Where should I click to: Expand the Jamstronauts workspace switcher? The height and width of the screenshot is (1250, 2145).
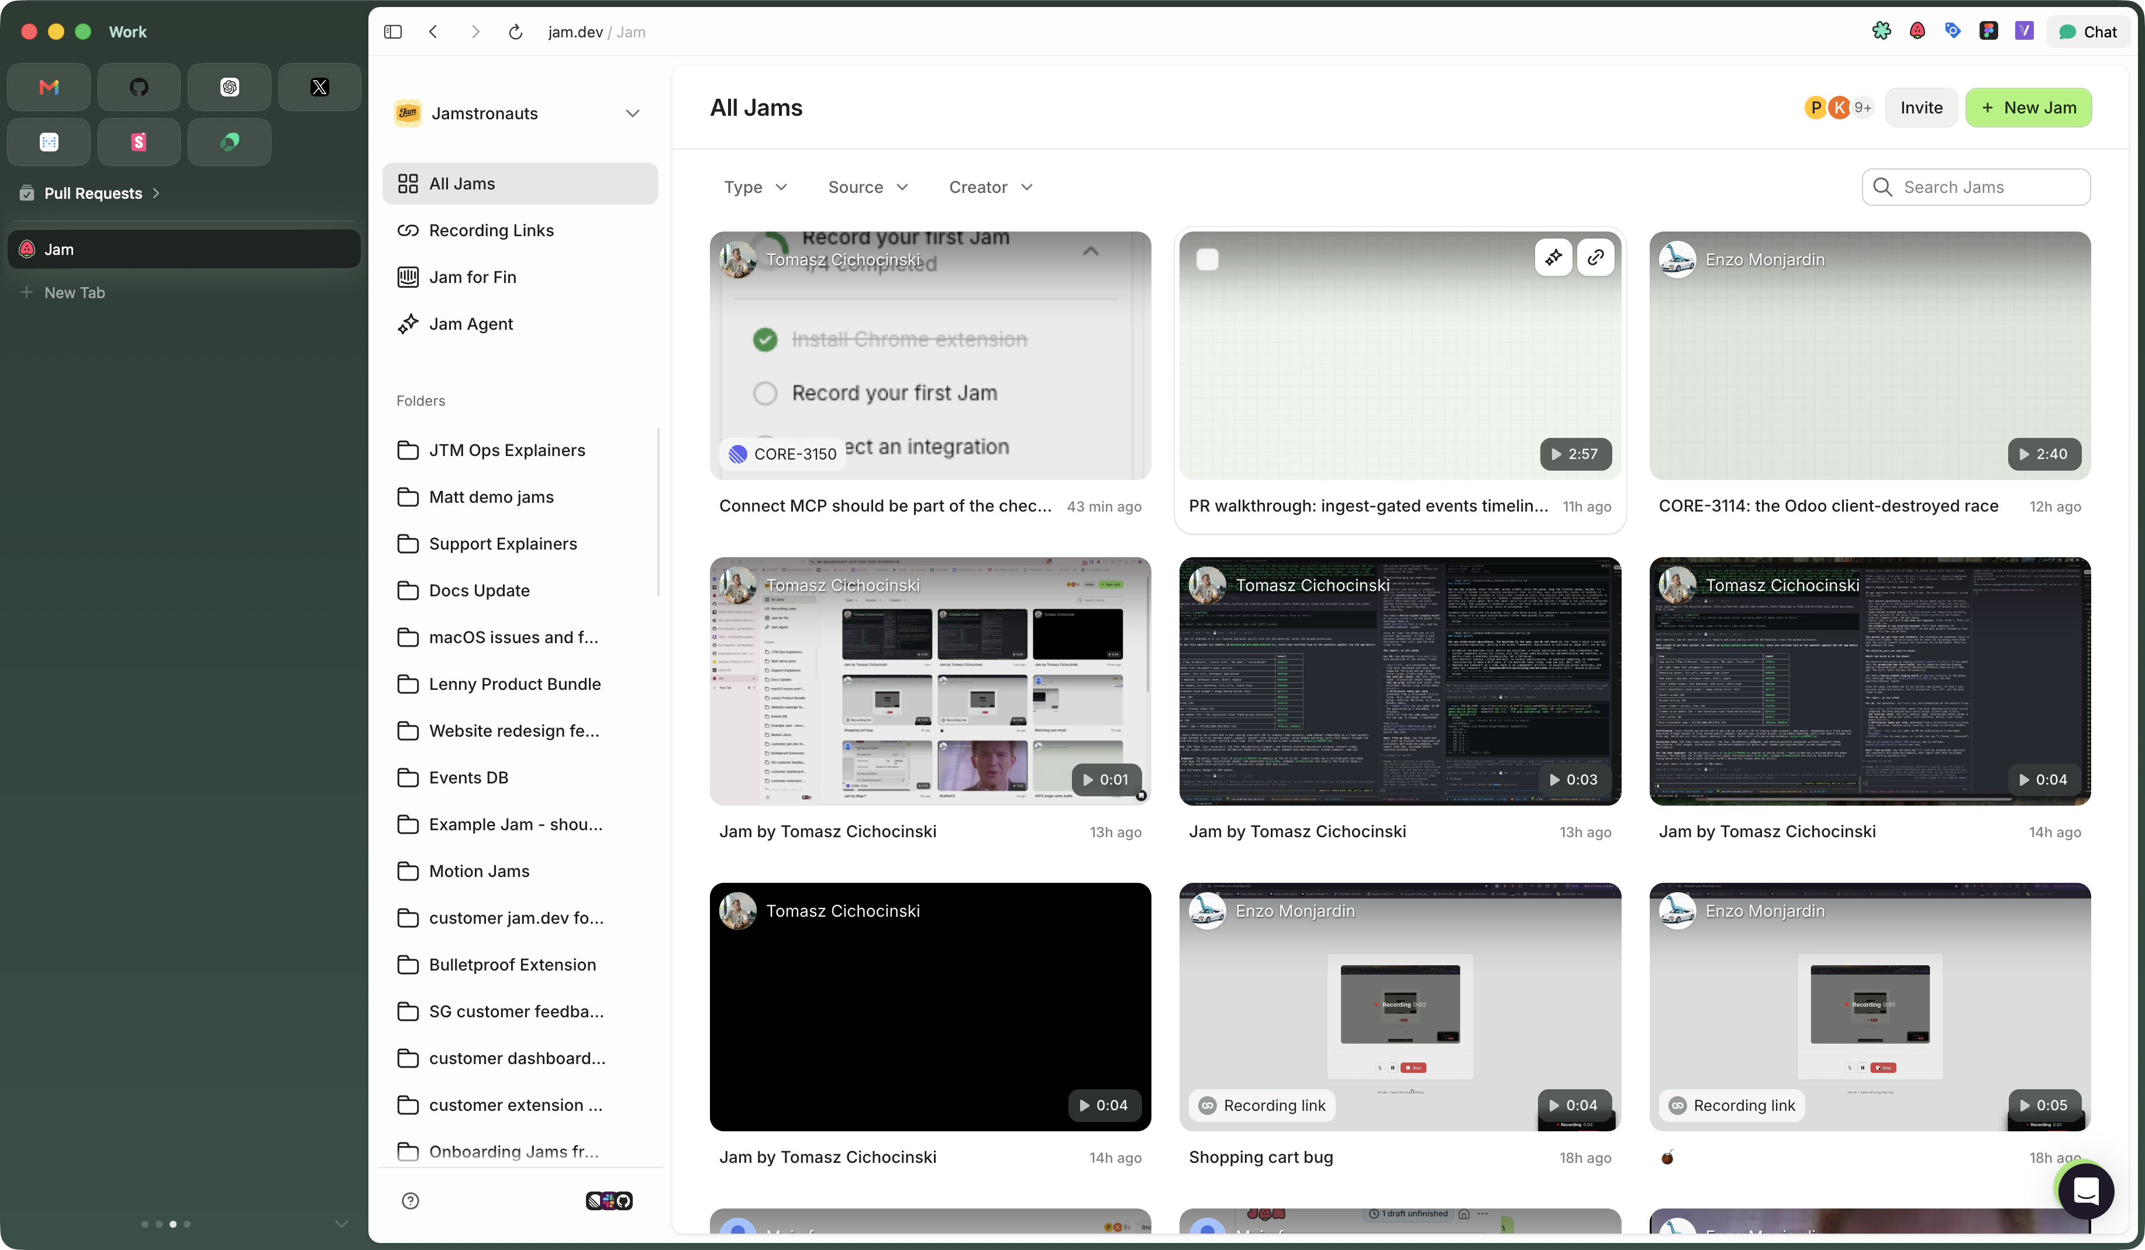518,113
